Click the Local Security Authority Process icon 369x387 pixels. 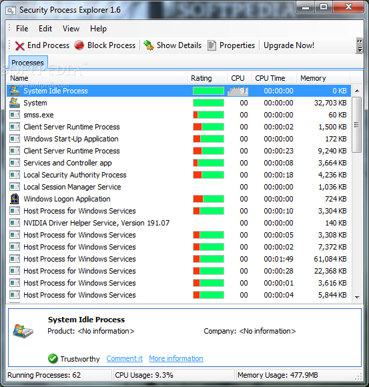[15, 175]
